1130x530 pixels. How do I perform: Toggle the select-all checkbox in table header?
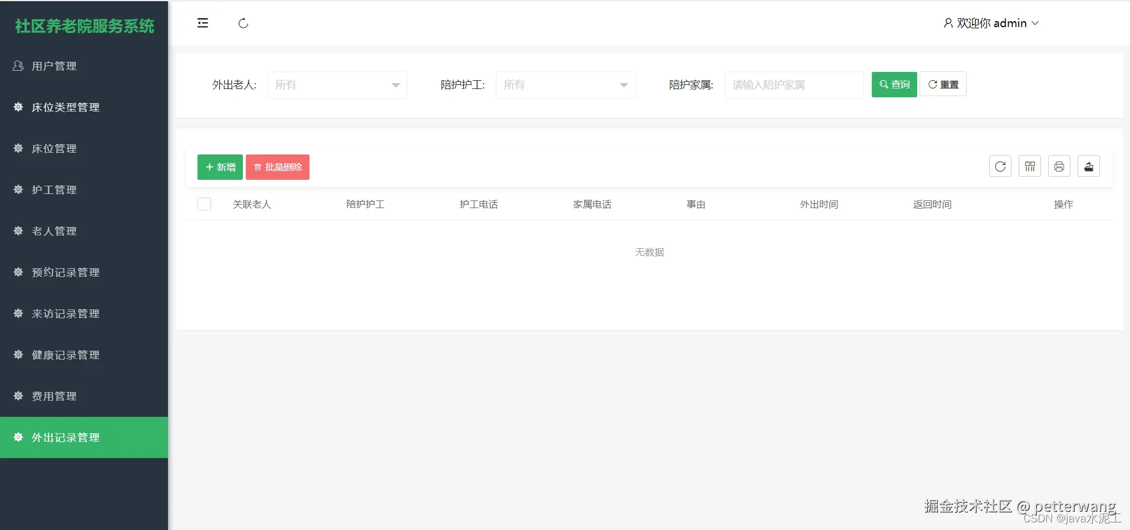[x=205, y=204]
